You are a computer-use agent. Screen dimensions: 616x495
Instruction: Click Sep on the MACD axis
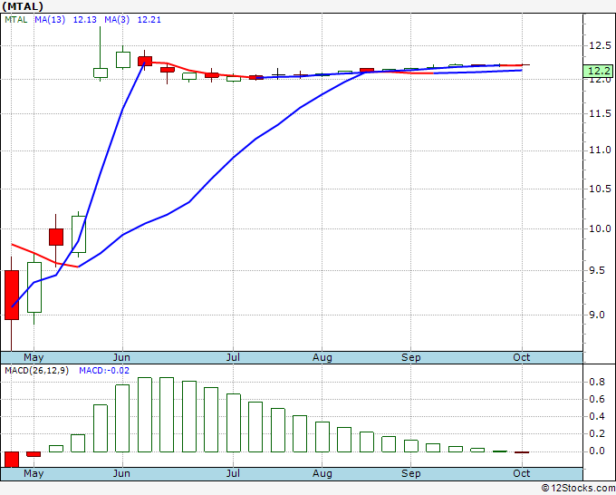[411, 473]
